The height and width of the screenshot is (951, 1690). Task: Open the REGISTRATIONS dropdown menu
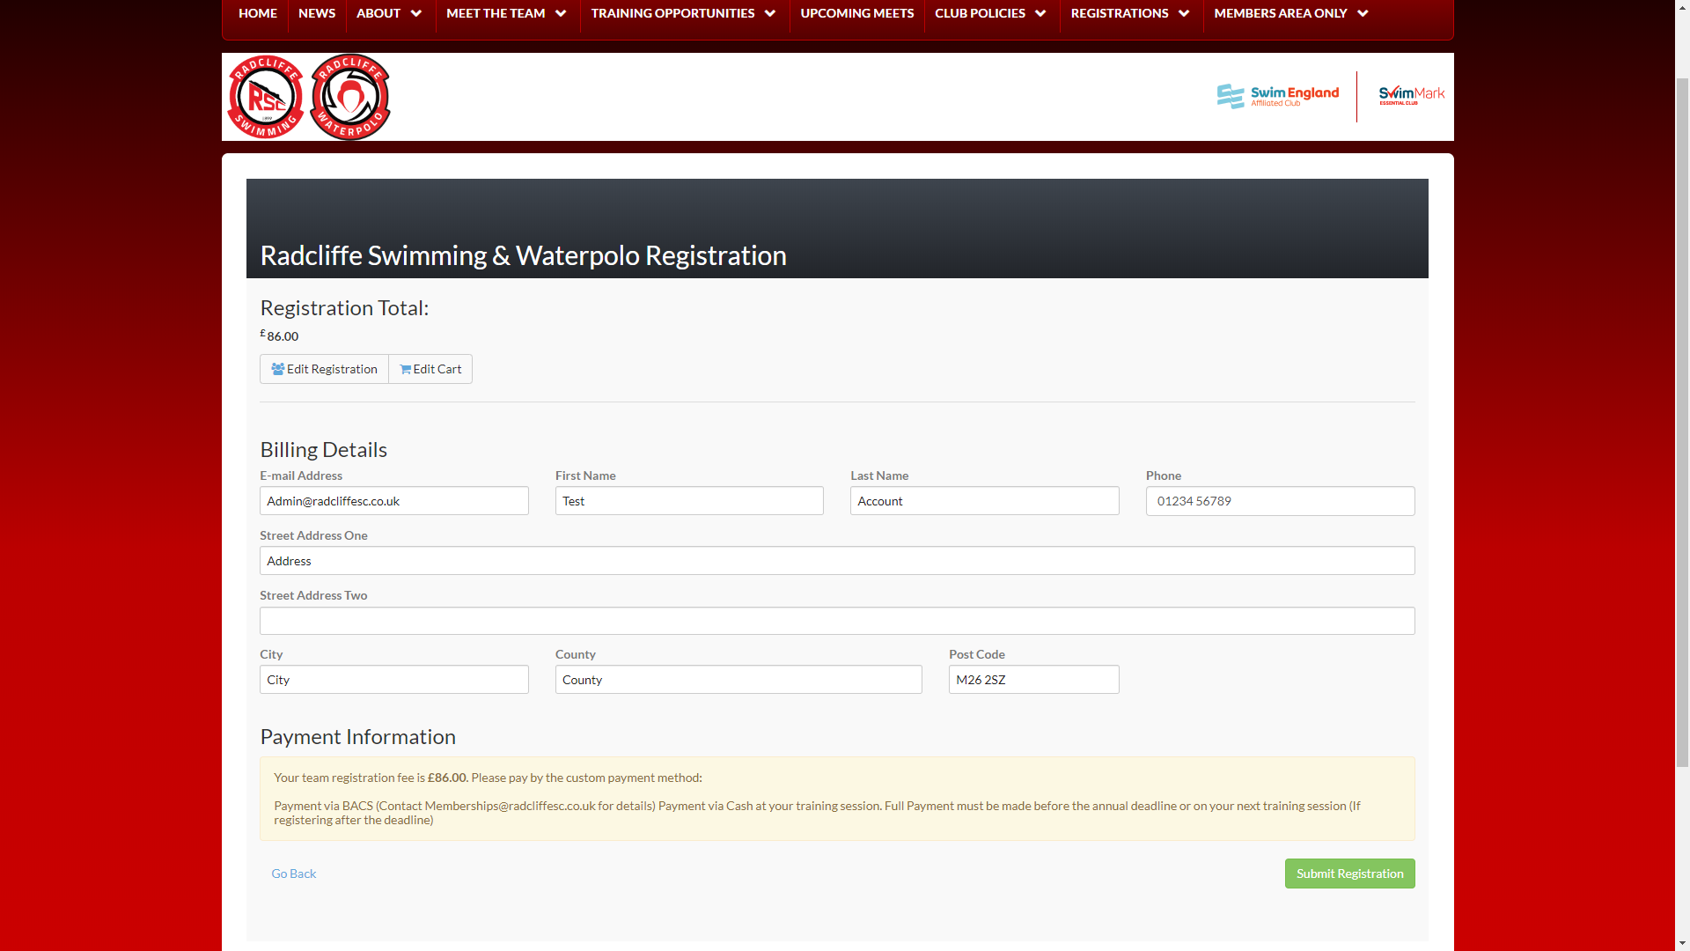click(x=1129, y=13)
